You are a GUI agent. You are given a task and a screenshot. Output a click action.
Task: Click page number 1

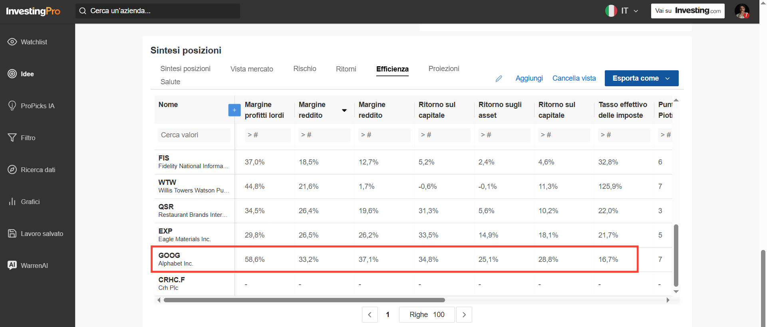point(387,315)
